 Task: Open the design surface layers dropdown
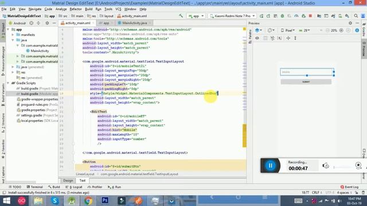click(x=259, y=30)
